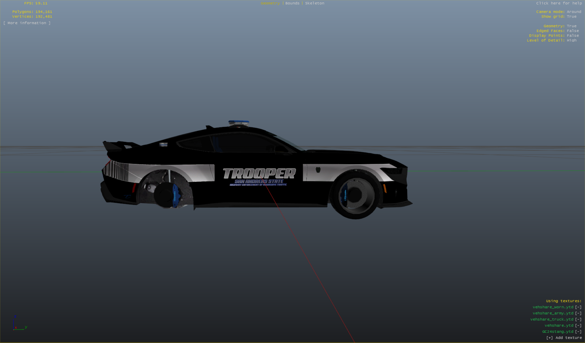585x343 pixels.
Task: Click [-] beside the plain vehshare.ytd entry
Action: click(578, 326)
